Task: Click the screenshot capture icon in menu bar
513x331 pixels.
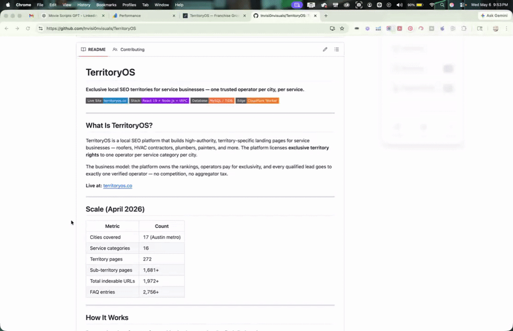Action: [x=359, y=5]
